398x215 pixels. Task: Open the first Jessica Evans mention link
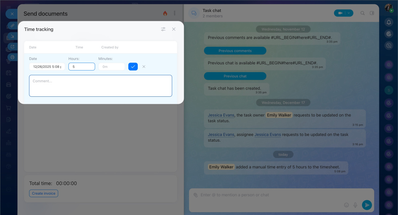(221, 115)
